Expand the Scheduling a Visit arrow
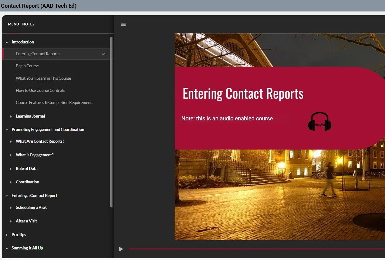Image resolution: width=385 pixels, height=260 pixels. [11, 208]
